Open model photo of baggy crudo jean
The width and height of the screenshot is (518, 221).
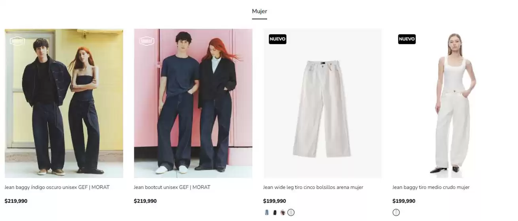coord(452,103)
